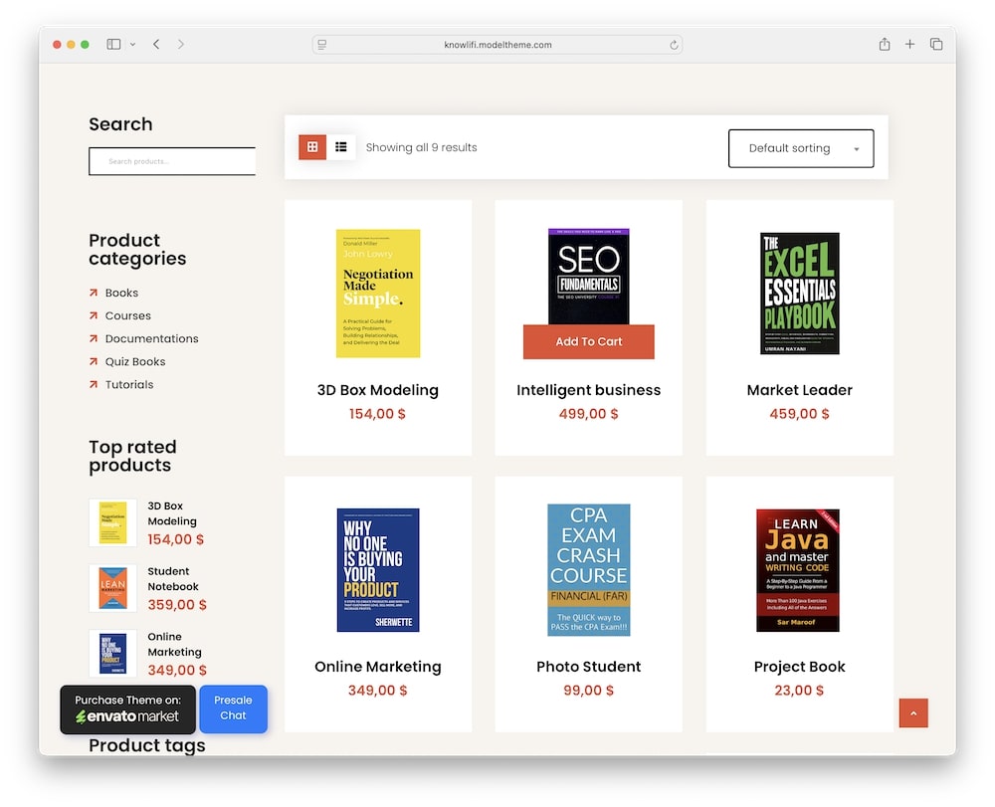Go back to previous page

[x=156, y=44]
